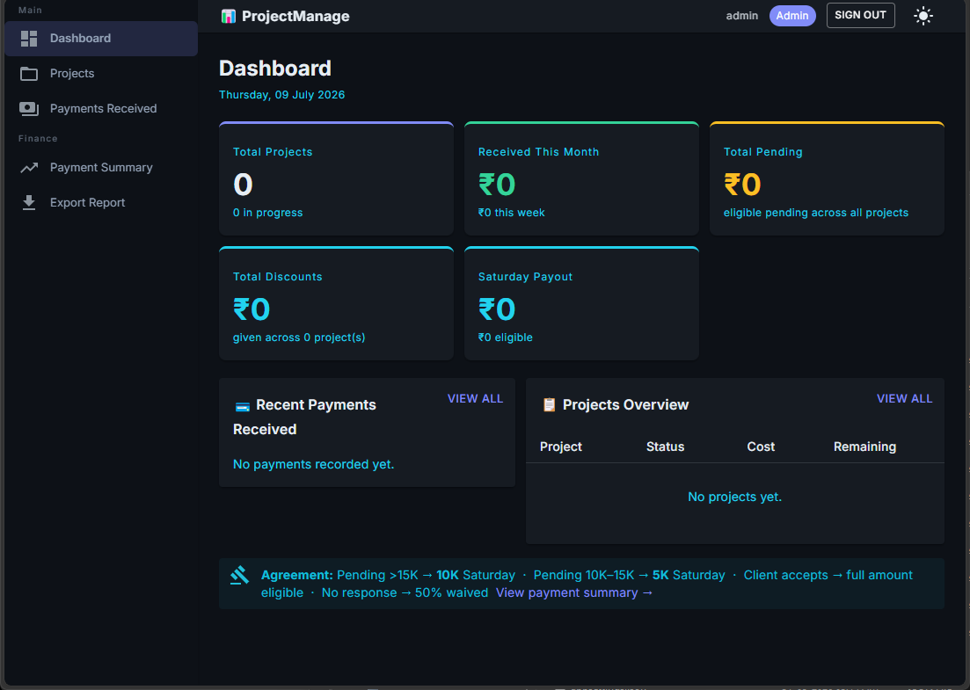The image size is (970, 690).
Task: Click the Payment Summary trend-line icon
Action: [29, 168]
